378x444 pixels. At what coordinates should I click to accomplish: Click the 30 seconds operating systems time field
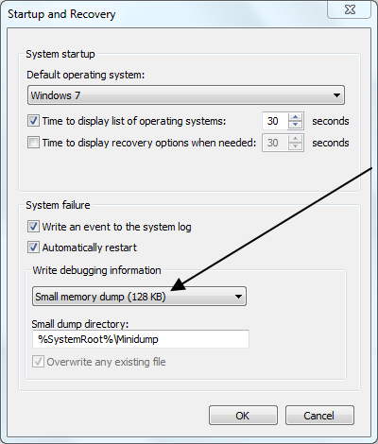pyautogui.click(x=275, y=121)
